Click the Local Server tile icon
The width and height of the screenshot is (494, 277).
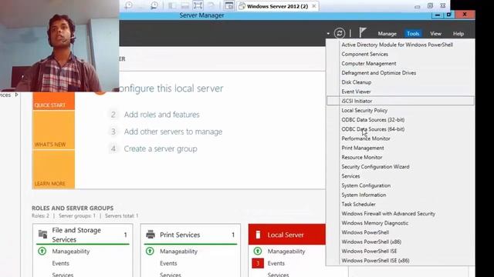pos(258,235)
